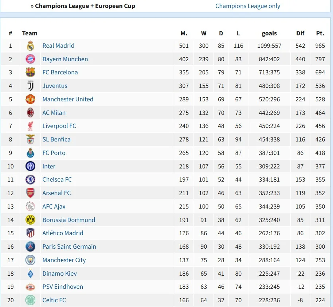
Task: Open the Liverpool FC team link
Action: point(59,126)
